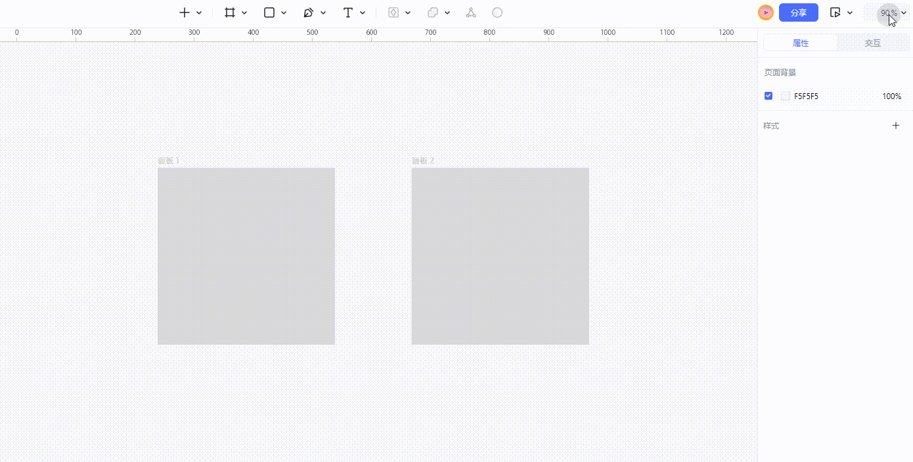Select the artboard frame tool
913x462 pixels.
(230, 12)
